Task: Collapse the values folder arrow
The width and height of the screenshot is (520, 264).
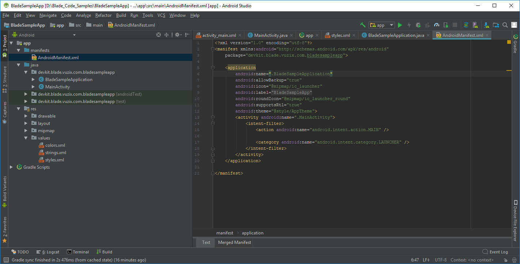Action: [x=26, y=138]
